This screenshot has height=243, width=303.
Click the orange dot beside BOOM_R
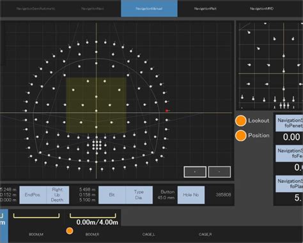(70, 231)
